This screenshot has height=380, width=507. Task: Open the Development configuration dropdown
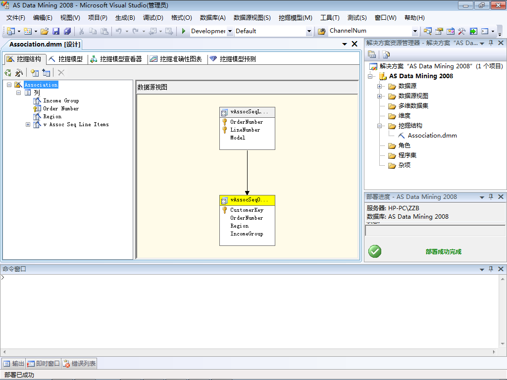[230, 31]
